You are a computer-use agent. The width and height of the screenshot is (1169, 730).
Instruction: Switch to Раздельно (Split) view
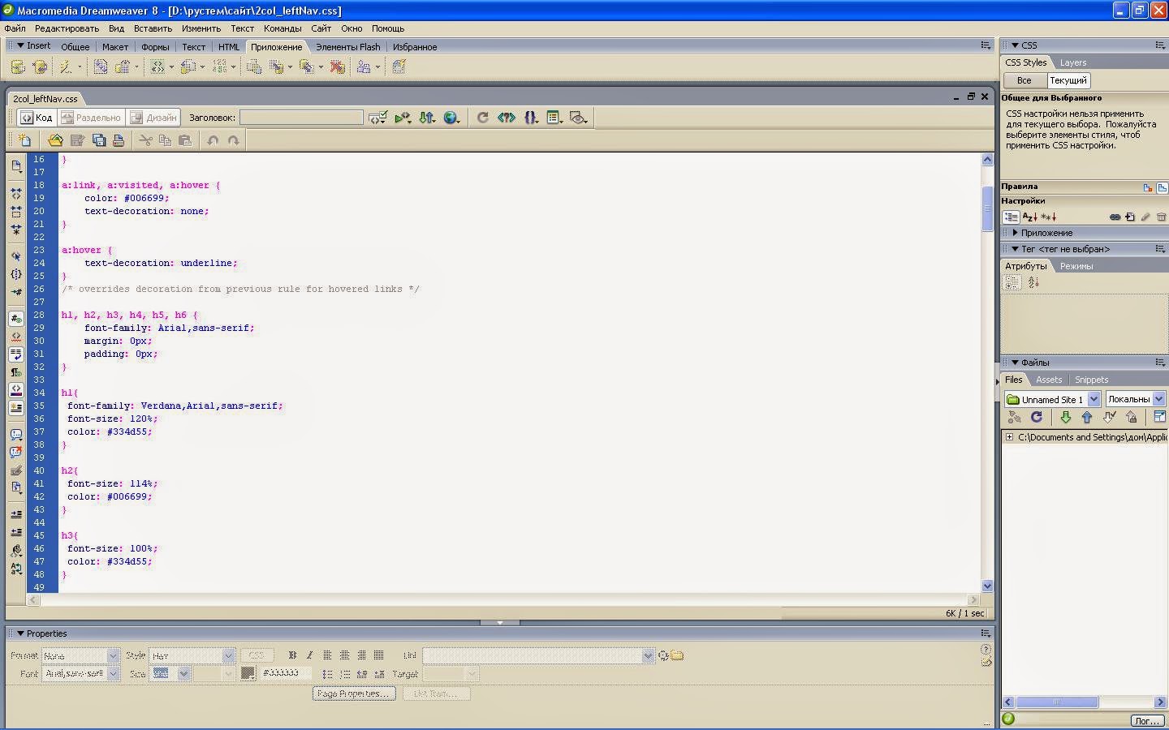[91, 118]
